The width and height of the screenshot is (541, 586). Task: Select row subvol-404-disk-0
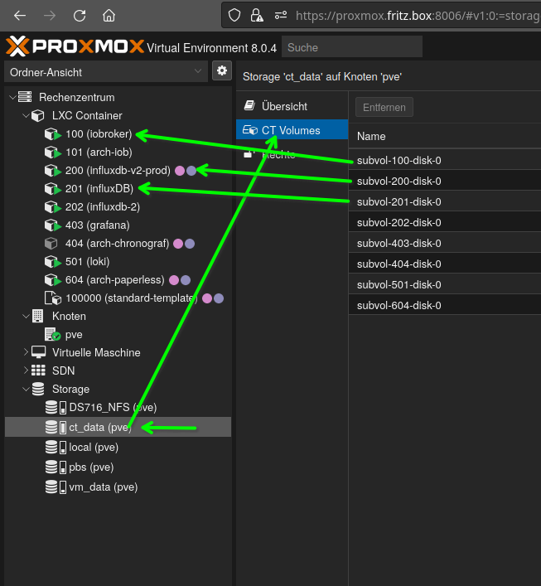tap(445, 264)
